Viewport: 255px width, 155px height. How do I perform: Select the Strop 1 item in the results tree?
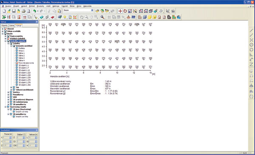[22, 51]
